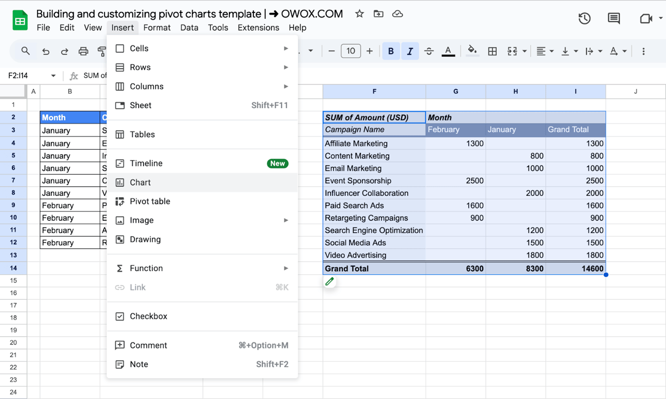This screenshot has width=666, height=399.
Task: Check cloud save status icon
Action: click(x=398, y=14)
